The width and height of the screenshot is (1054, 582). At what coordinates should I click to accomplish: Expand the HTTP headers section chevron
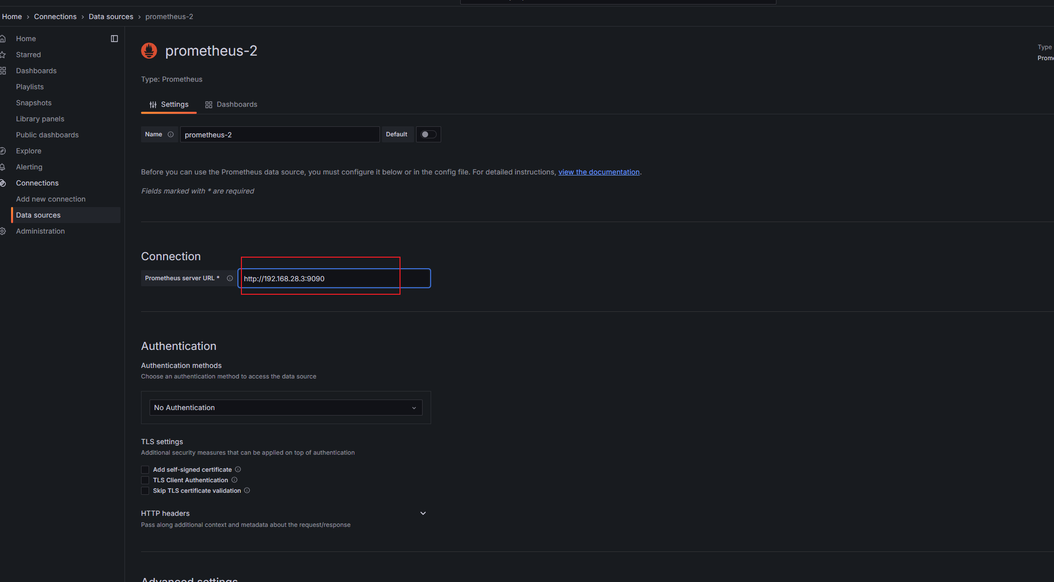(x=423, y=513)
